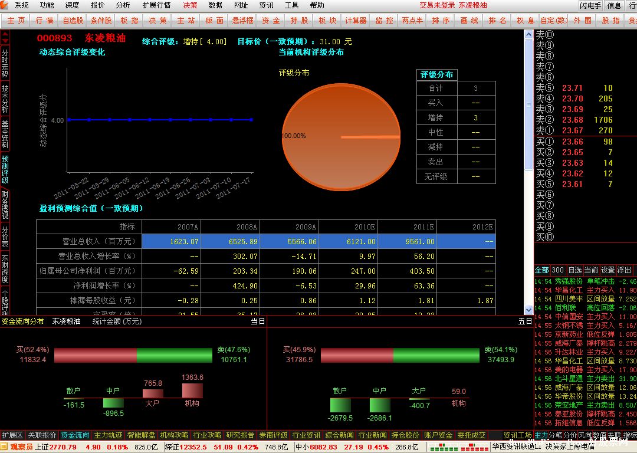Click the vertical scrollbar thumb

click(528, 105)
